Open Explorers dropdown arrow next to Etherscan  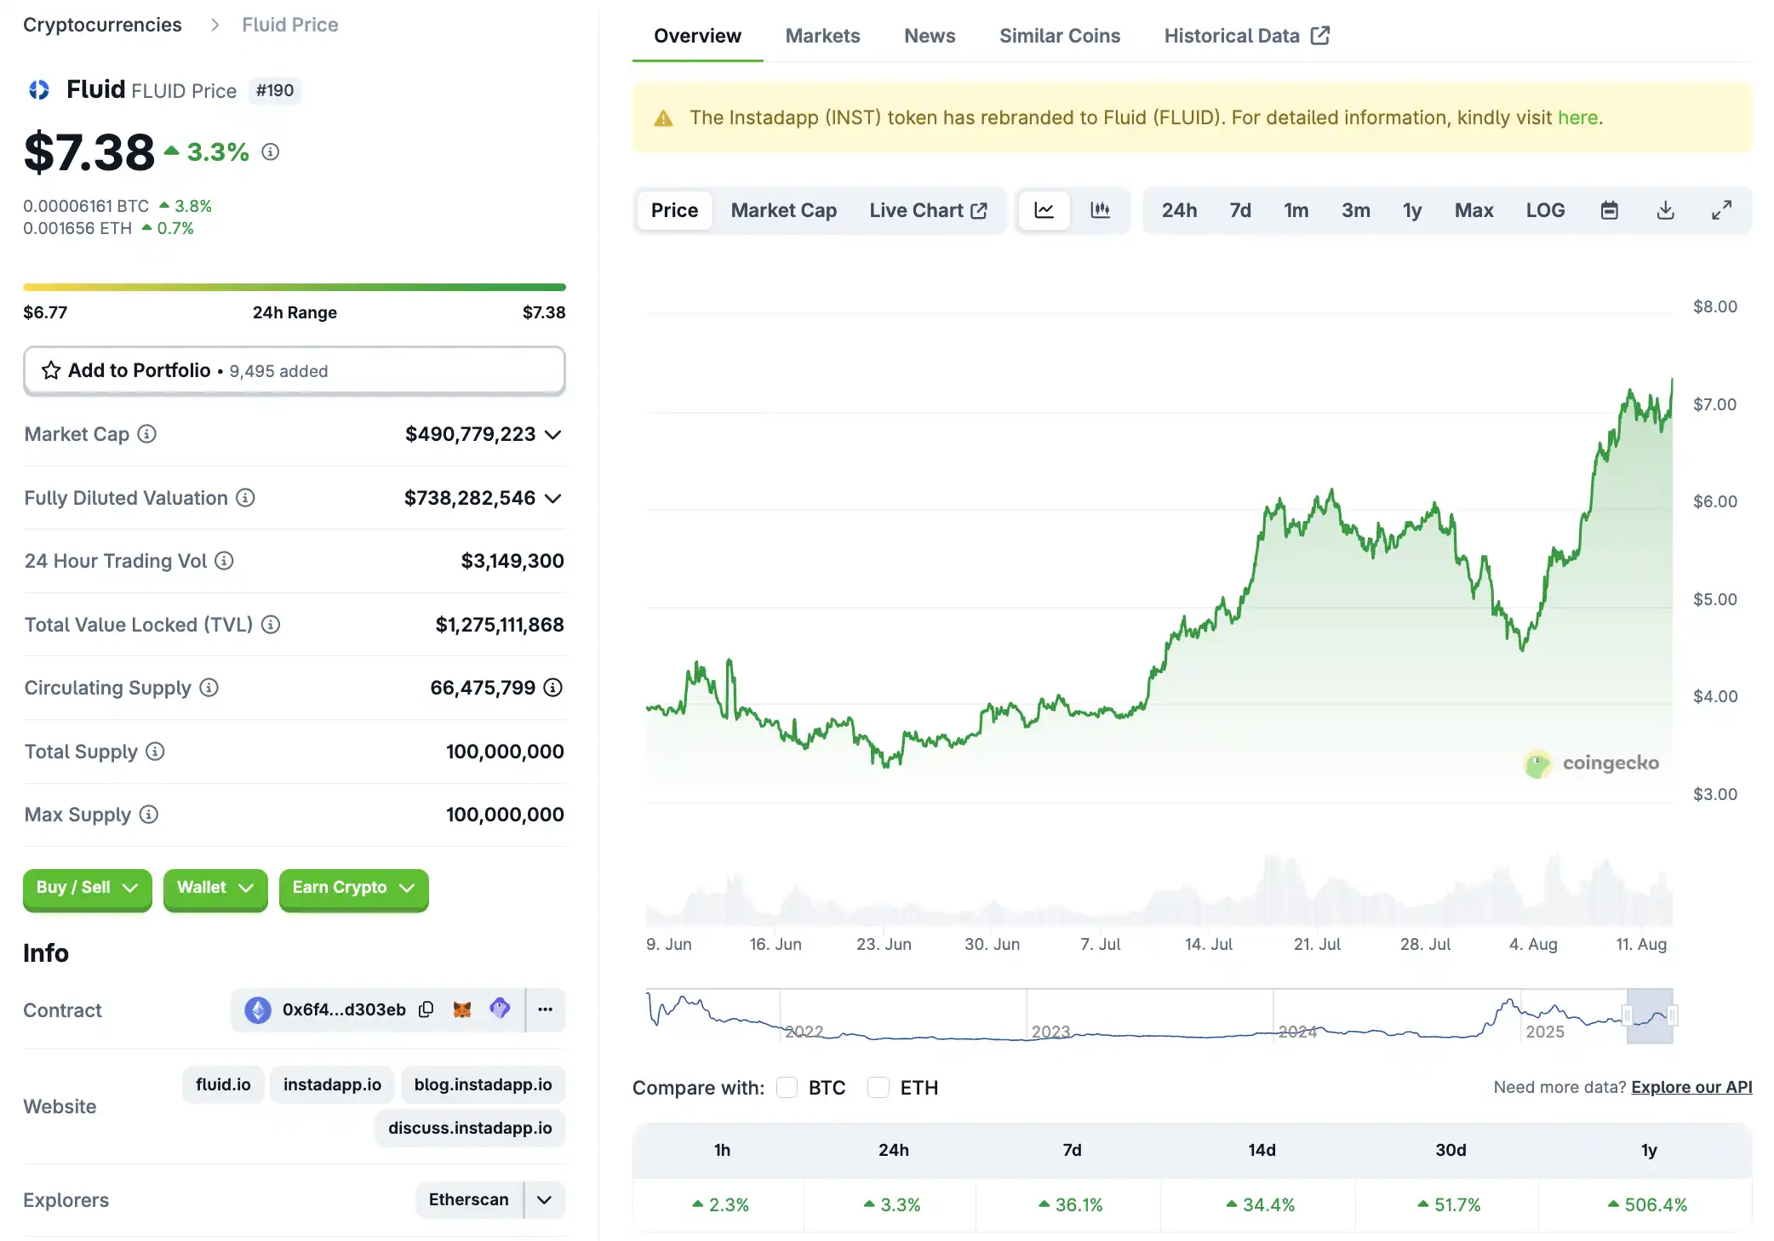click(545, 1199)
